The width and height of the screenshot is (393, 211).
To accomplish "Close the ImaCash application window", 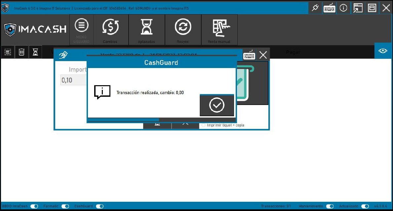I will pyautogui.click(x=386, y=8).
